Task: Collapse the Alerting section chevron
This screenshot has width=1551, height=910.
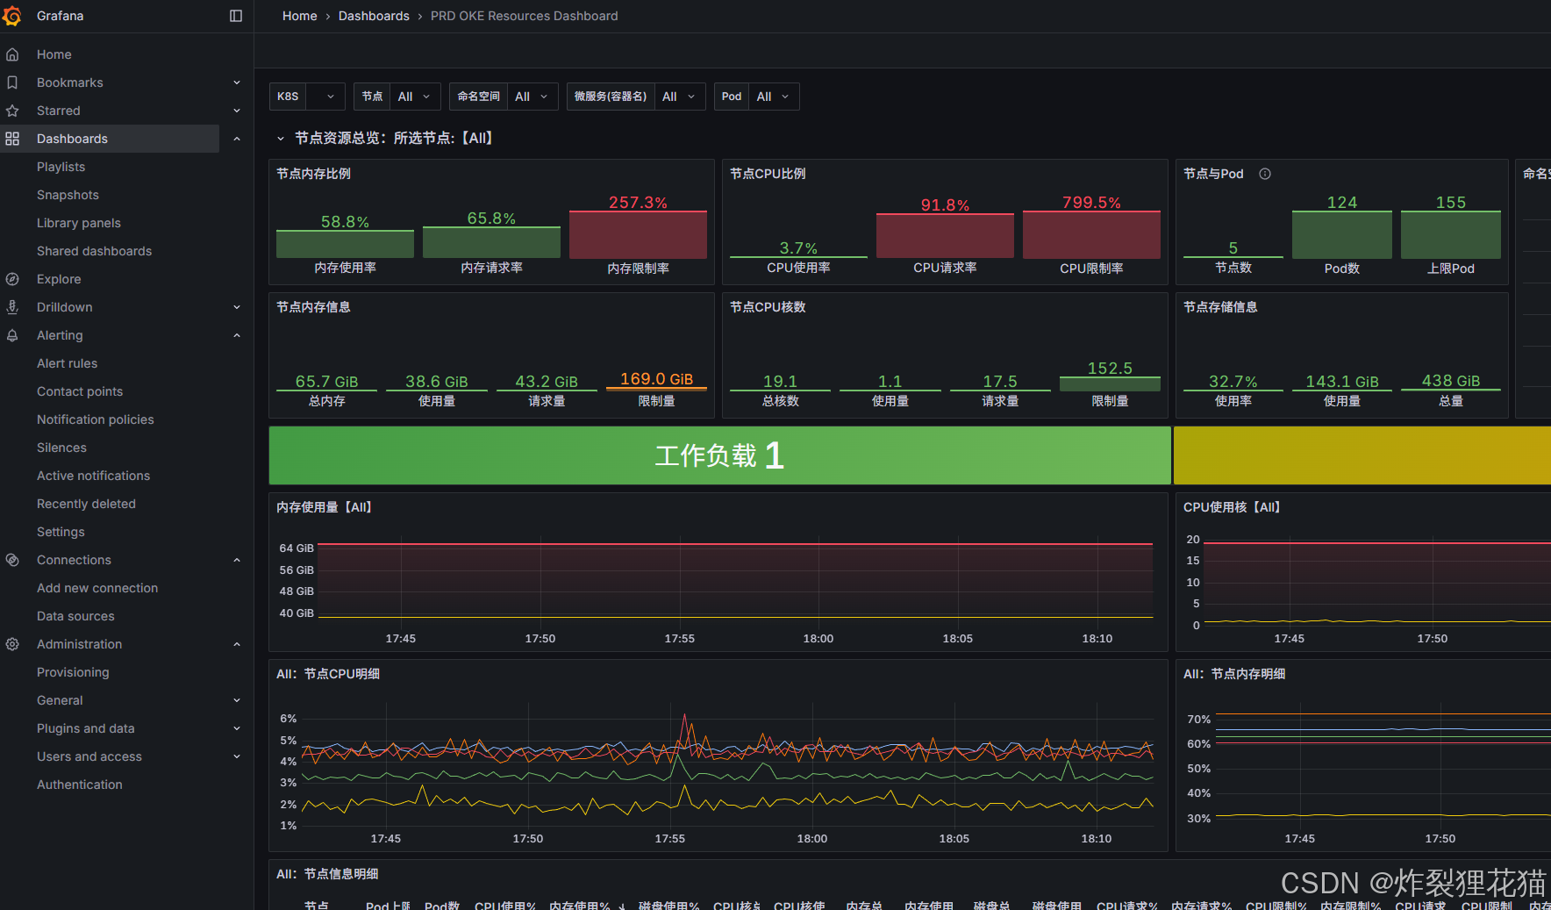Action: pos(237,335)
